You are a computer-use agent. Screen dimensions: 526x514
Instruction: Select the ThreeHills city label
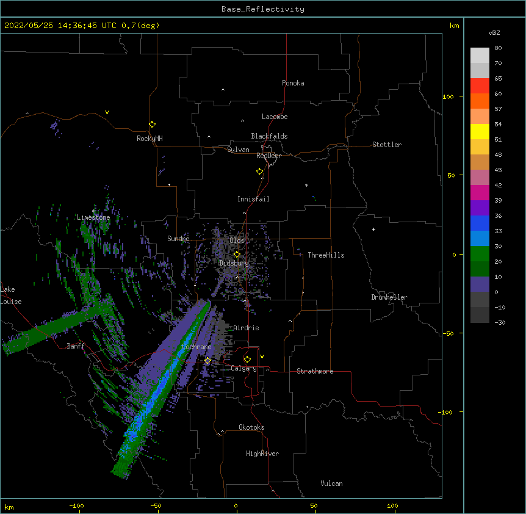coord(326,255)
